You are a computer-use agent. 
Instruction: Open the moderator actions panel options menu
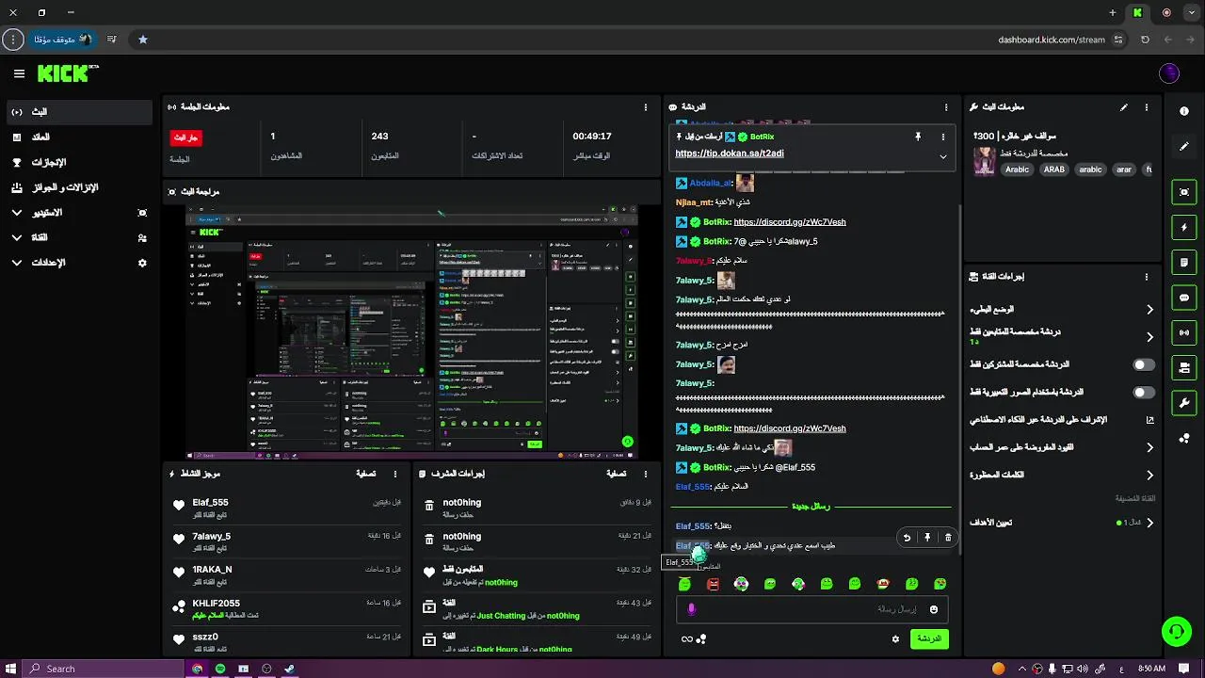pyautogui.click(x=645, y=474)
